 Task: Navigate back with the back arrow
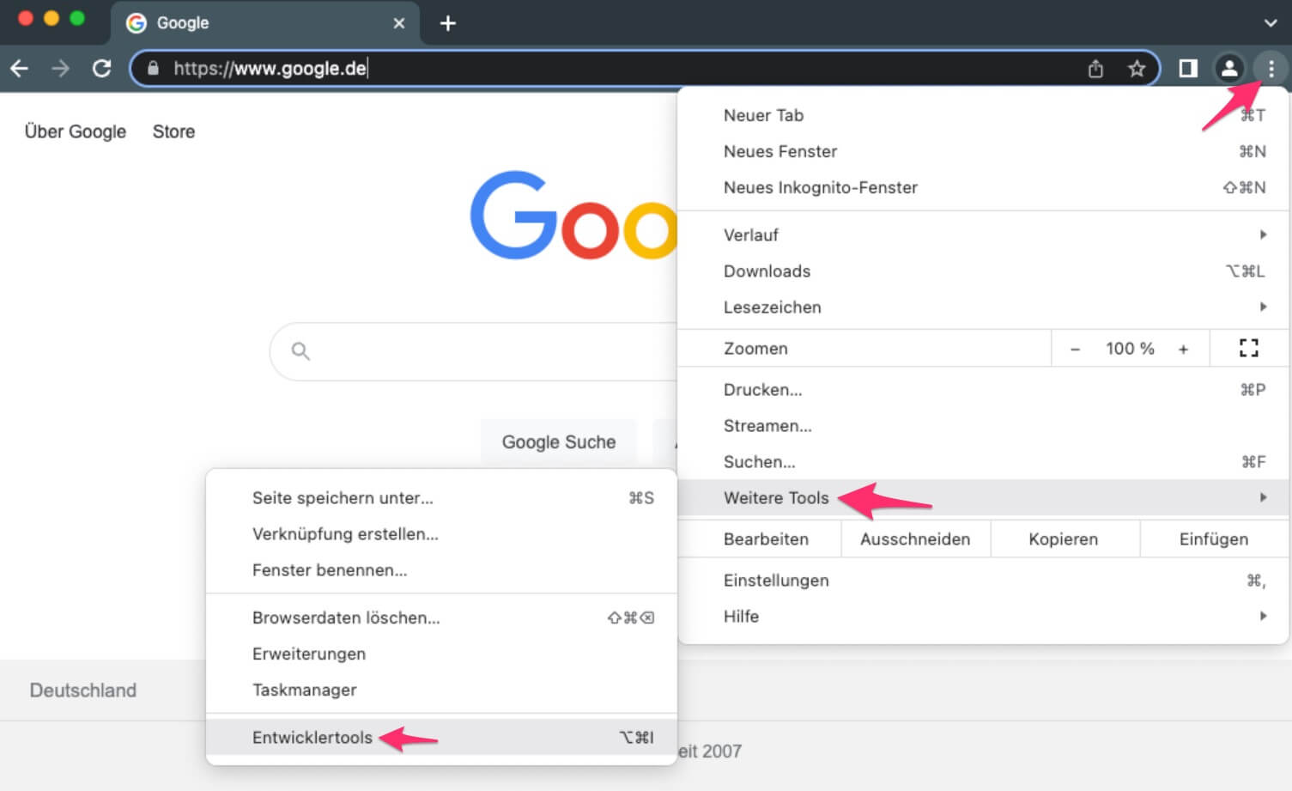point(19,68)
